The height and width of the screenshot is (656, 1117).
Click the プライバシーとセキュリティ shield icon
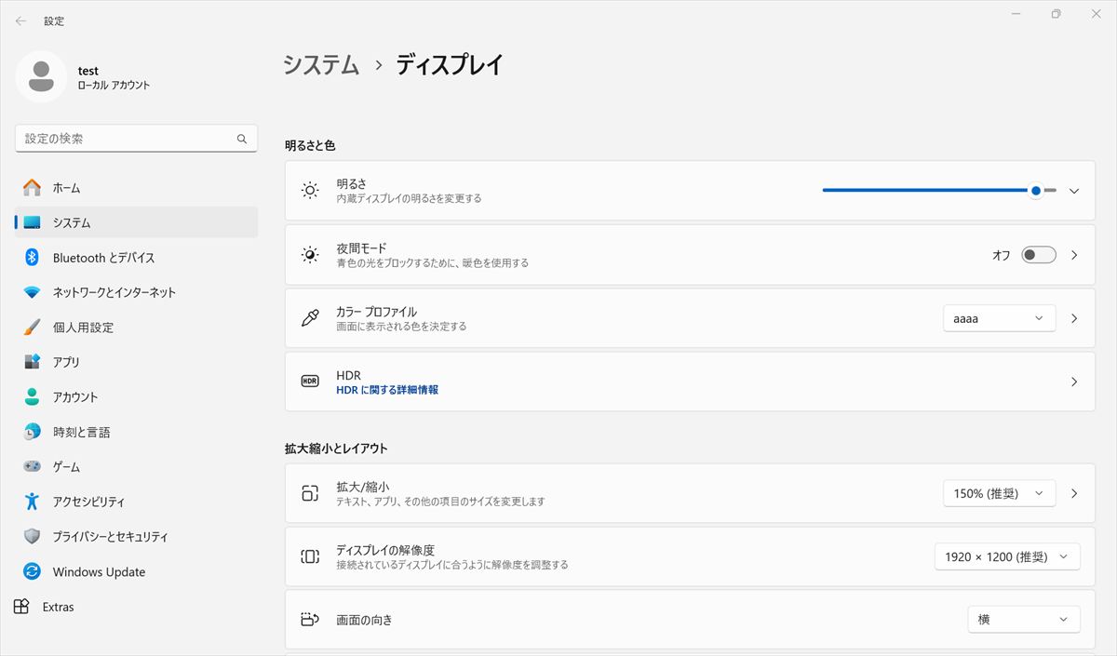coord(33,537)
